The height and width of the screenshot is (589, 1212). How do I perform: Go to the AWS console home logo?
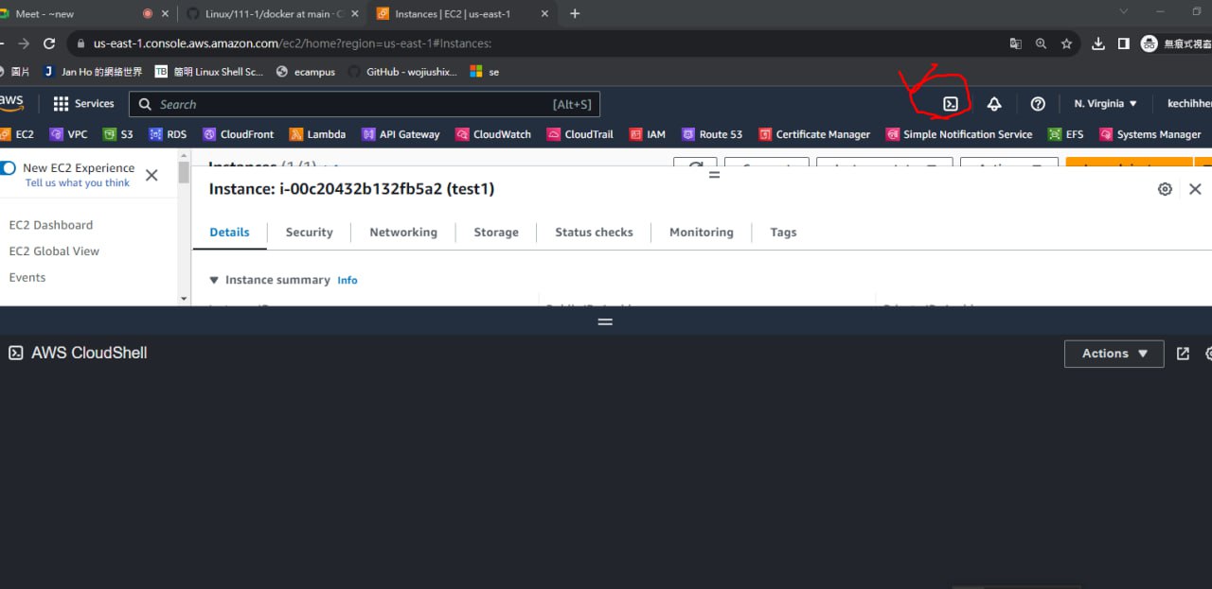coord(11,103)
